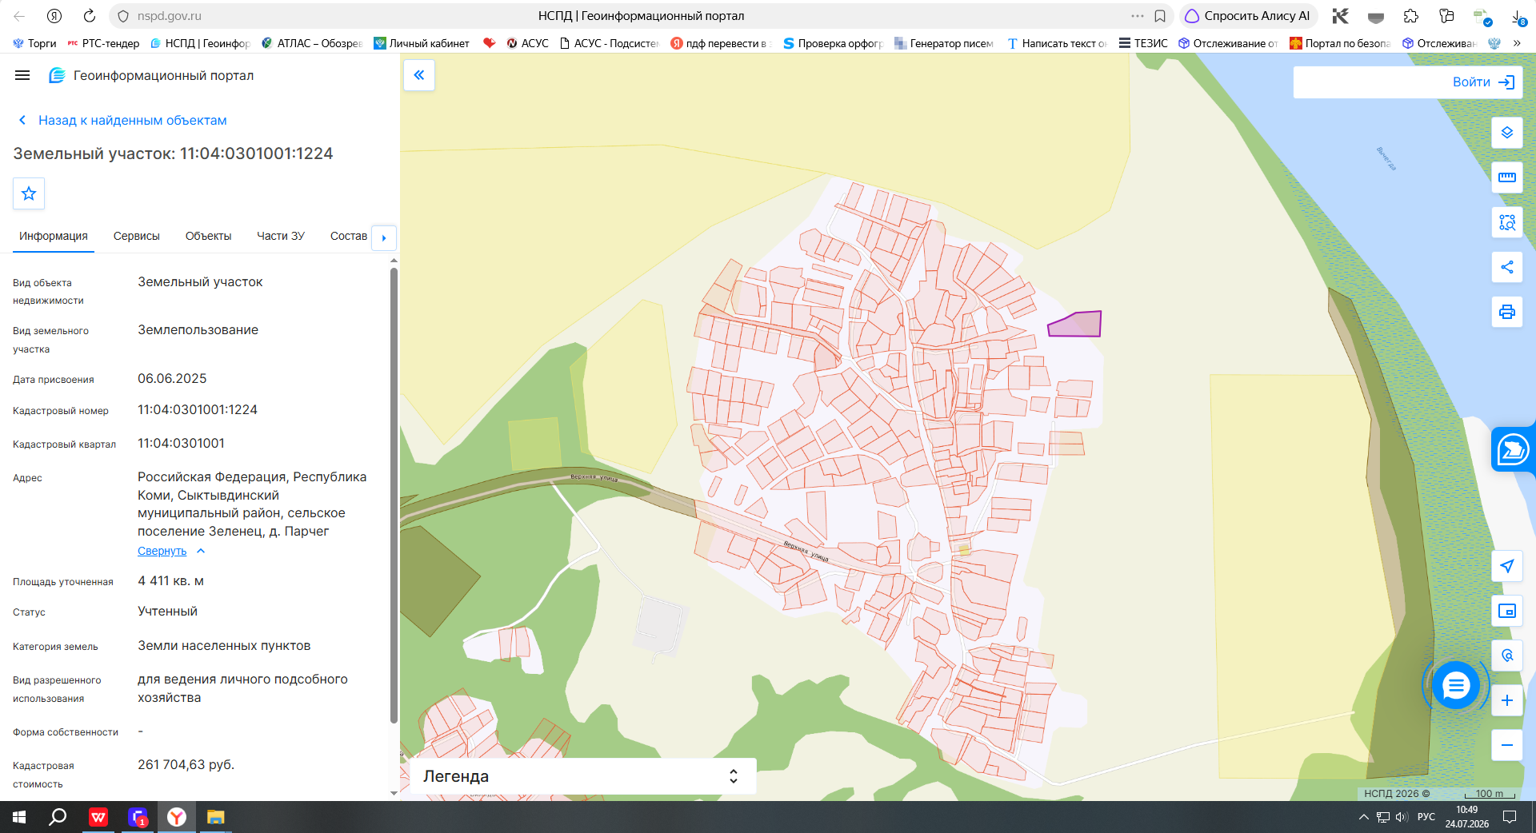Collapse address with Свернуть link
1536x833 pixels.
click(x=162, y=551)
